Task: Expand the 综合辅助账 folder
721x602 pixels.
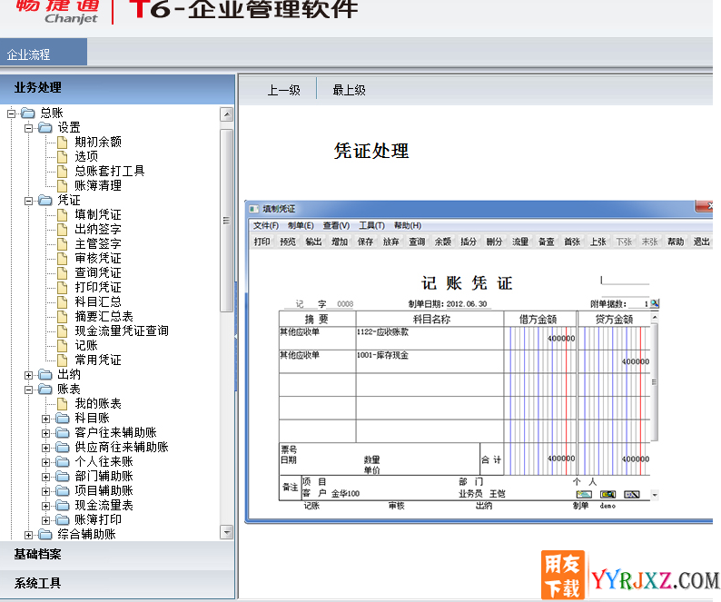Action: click(x=28, y=535)
